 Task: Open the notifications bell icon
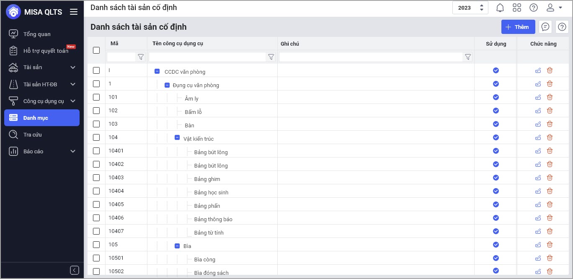[x=500, y=8]
